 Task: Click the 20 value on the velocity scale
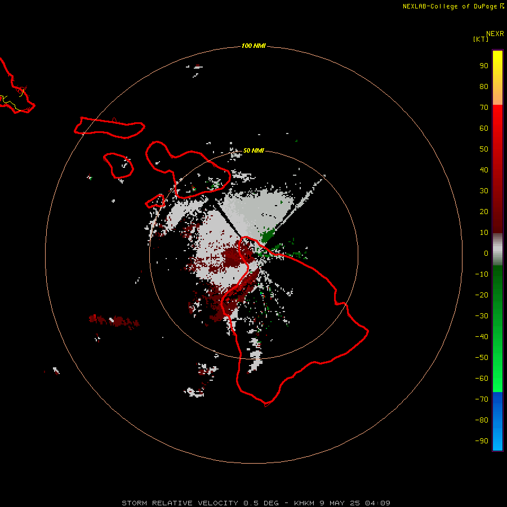point(484,211)
